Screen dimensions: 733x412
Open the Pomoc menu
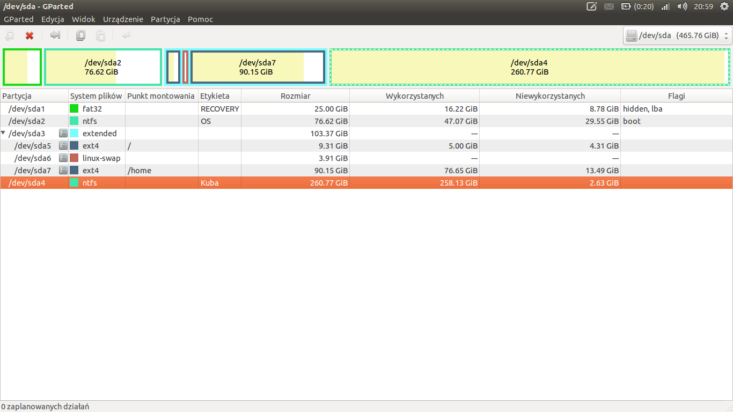tap(200, 19)
